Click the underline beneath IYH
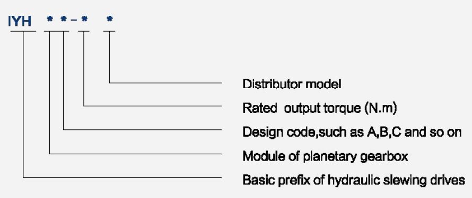472x198 pixels. point(23,31)
